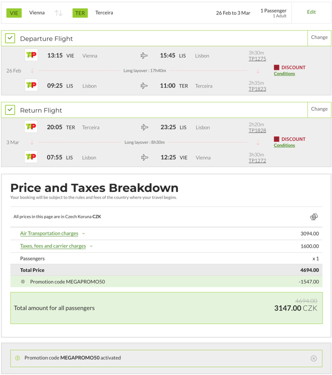This screenshot has height=375, width=332.
Task: Open discount Conditions for return flight
Action: [284, 146]
